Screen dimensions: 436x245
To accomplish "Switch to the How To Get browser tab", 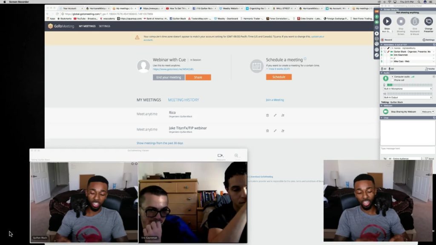I will click(x=178, y=9).
